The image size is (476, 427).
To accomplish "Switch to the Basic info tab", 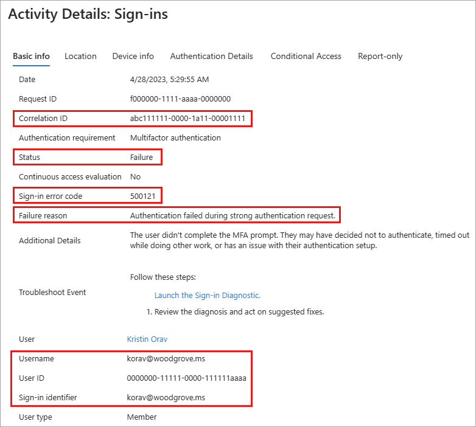I will 31,56.
